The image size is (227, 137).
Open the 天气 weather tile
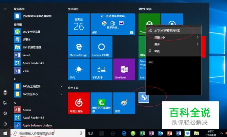point(79,69)
